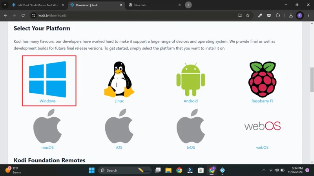Screen dimensions: 314x176
Task: Open the tvOS text link
Action: coord(191,147)
